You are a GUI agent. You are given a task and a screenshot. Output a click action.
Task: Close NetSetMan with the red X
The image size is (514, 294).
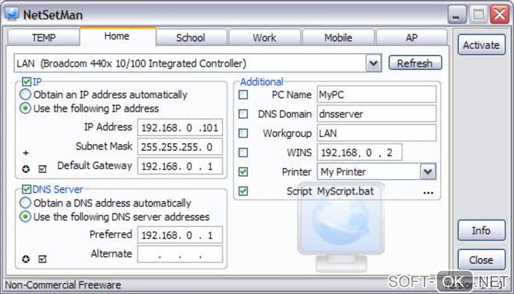pos(499,15)
